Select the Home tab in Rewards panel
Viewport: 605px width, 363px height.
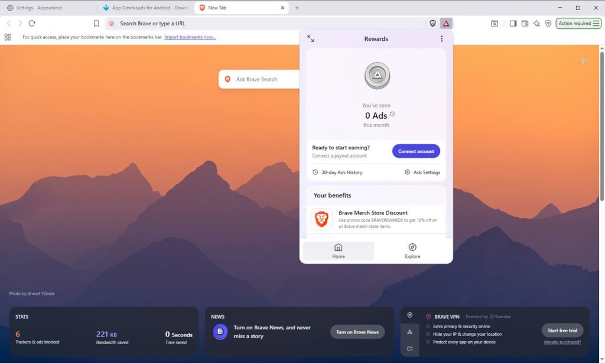pos(339,251)
